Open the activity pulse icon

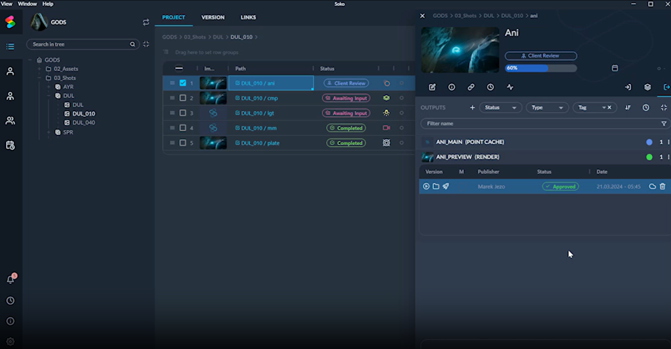coord(510,87)
